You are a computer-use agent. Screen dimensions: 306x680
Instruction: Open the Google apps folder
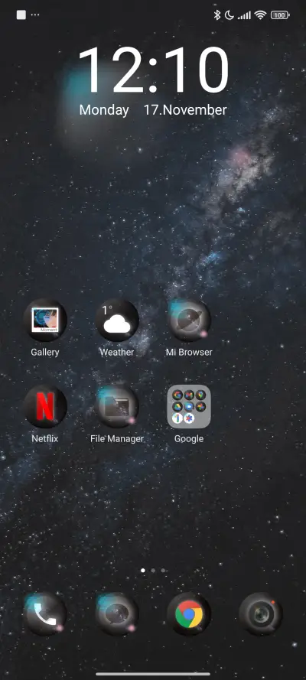click(x=189, y=406)
